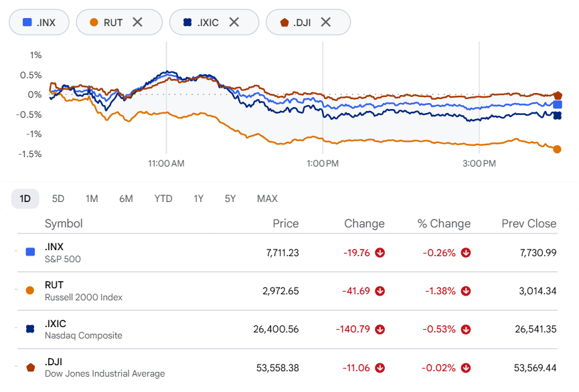579x392 pixels.
Task: Select the 5Y time range
Action: [230, 199]
